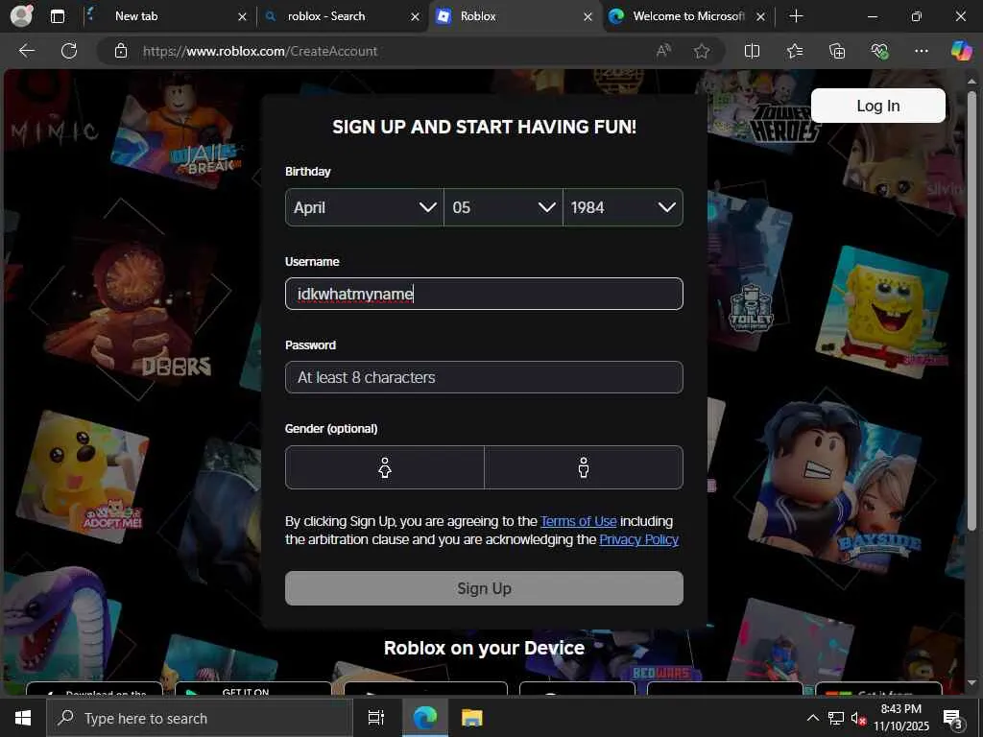Screen dimensions: 983x737
Task: Switch to the roblox - Search tab
Action: (x=341, y=16)
